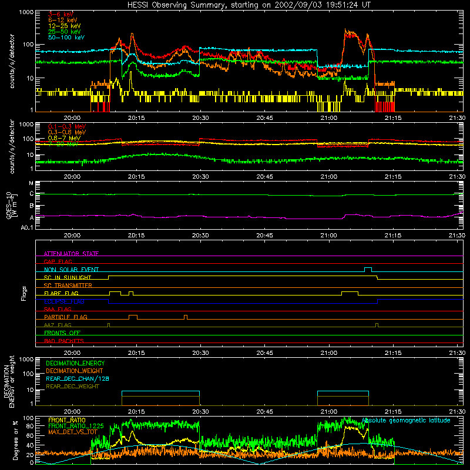The width and height of the screenshot is (470, 470).
Task: Select the M class label on GOES axis
Action: 31,183
